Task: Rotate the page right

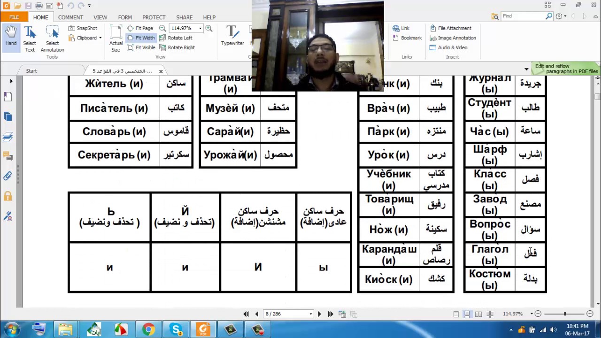Action: coord(177,47)
